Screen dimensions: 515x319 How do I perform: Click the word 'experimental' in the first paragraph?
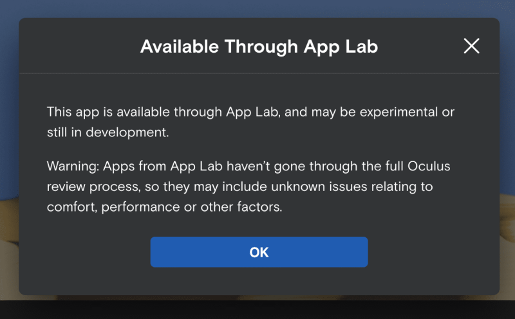pos(398,113)
